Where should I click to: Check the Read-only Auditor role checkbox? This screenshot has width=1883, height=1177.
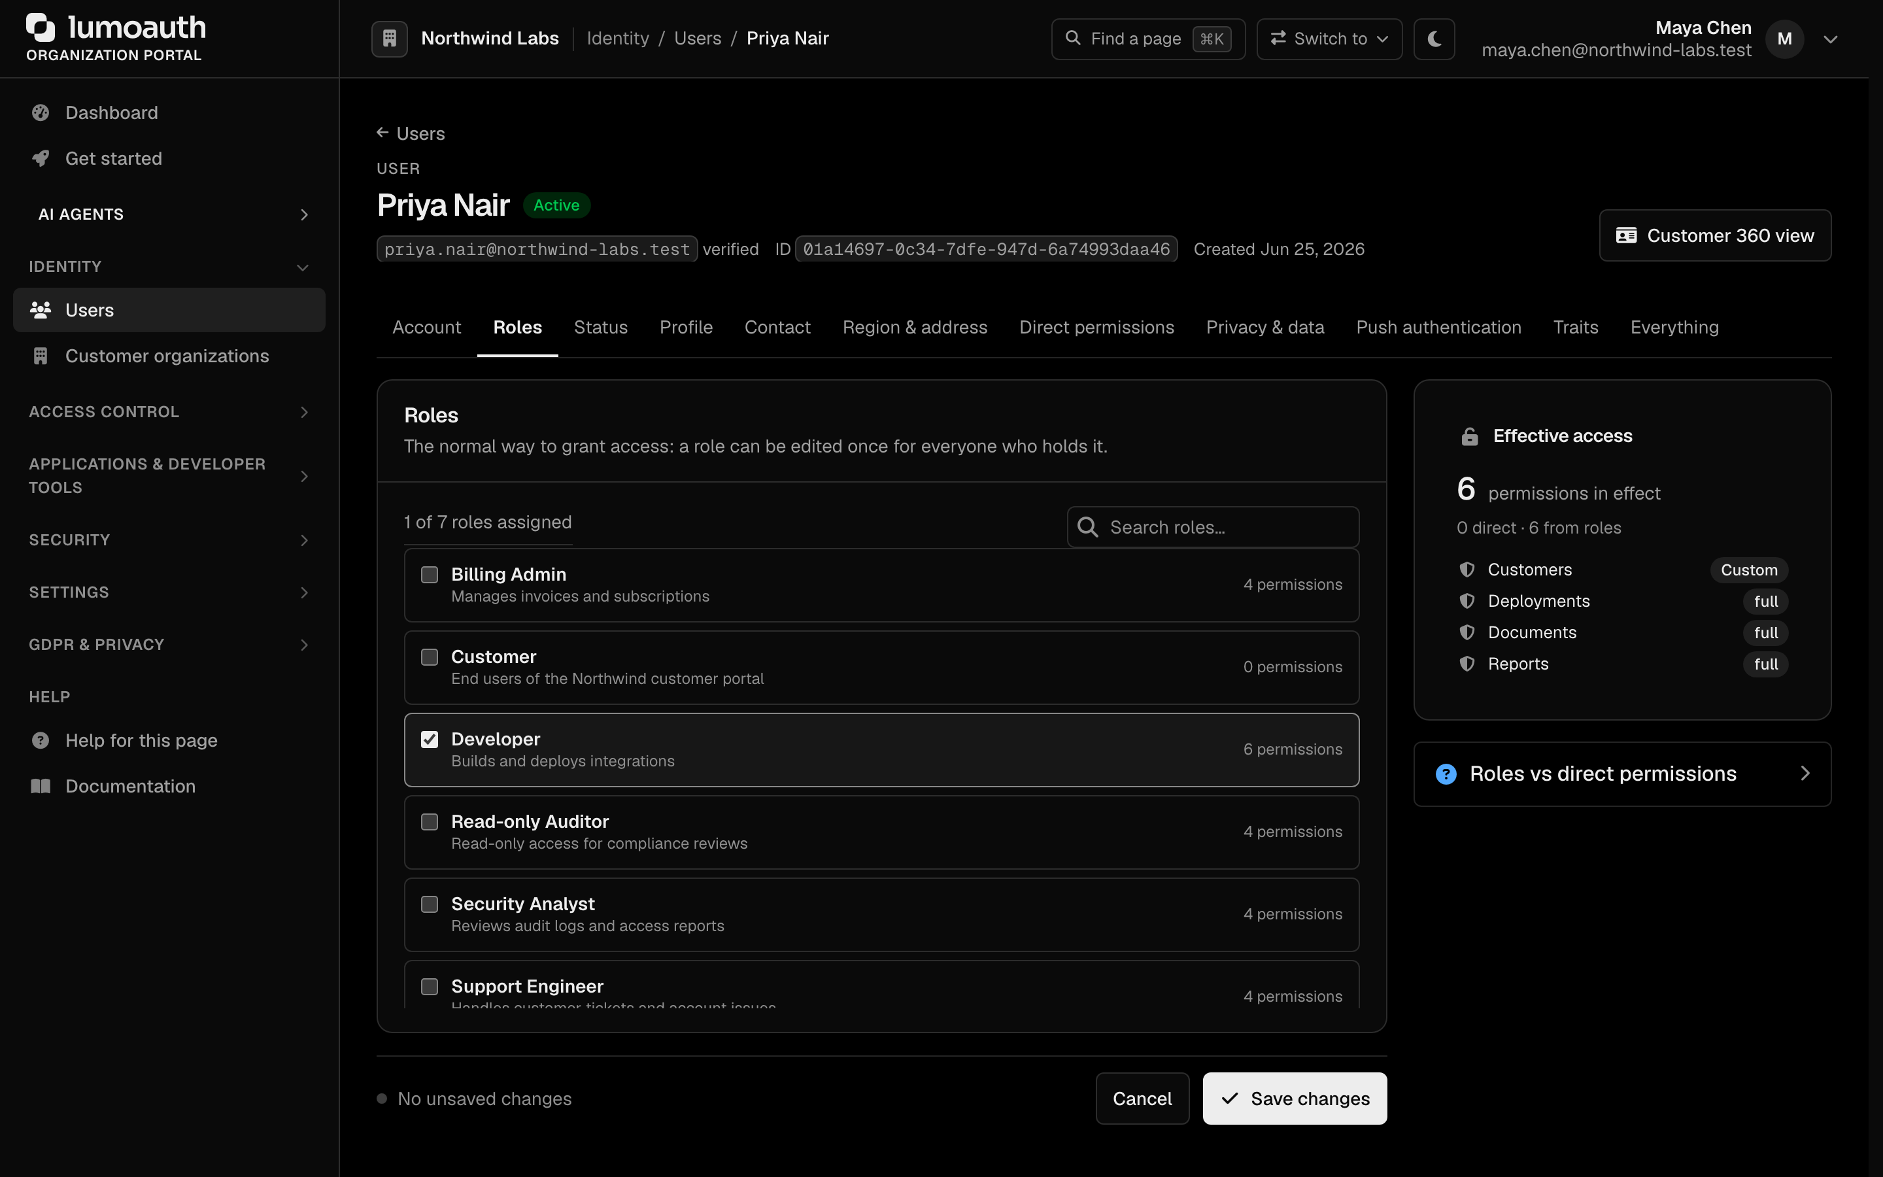tap(430, 822)
